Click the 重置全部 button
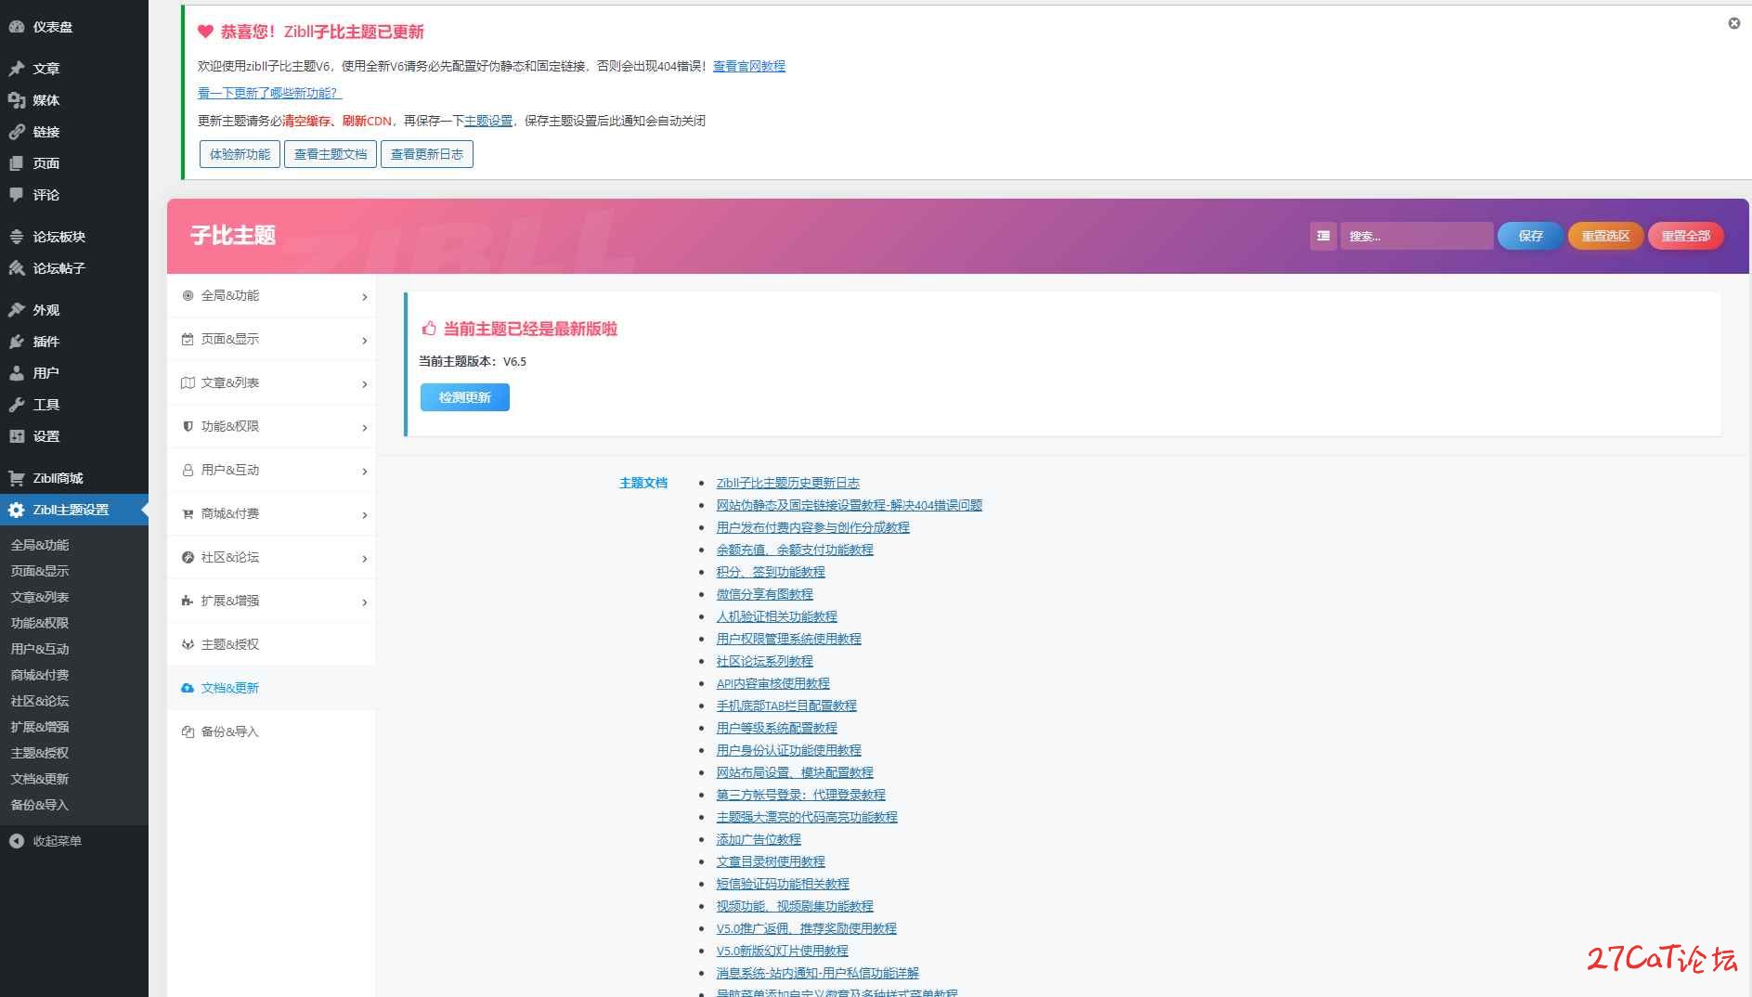 [x=1685, y=236]
